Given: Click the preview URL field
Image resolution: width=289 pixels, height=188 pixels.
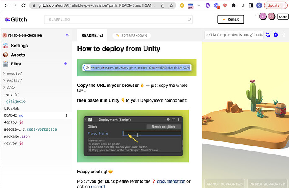Looking at the screenshot, I should point(234,35).
